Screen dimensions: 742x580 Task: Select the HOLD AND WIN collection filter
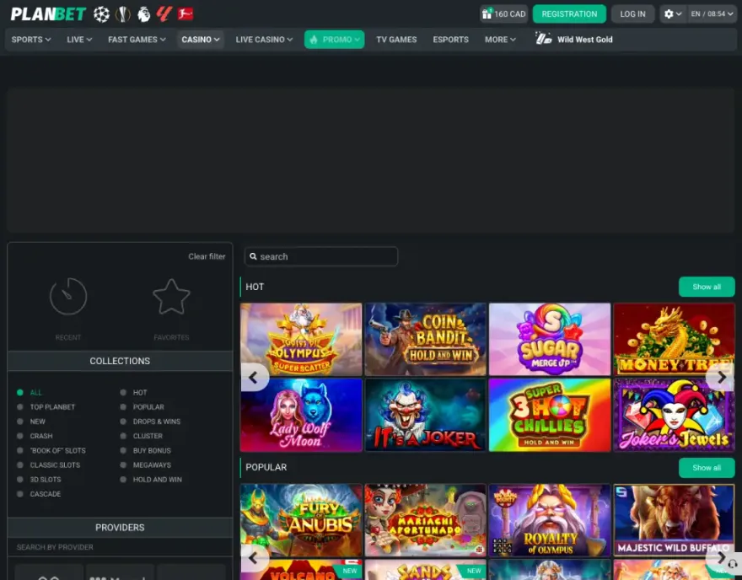point(150,479)
